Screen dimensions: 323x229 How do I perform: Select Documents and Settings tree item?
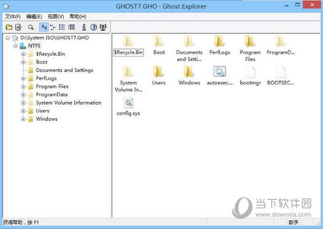coord(65,70)
